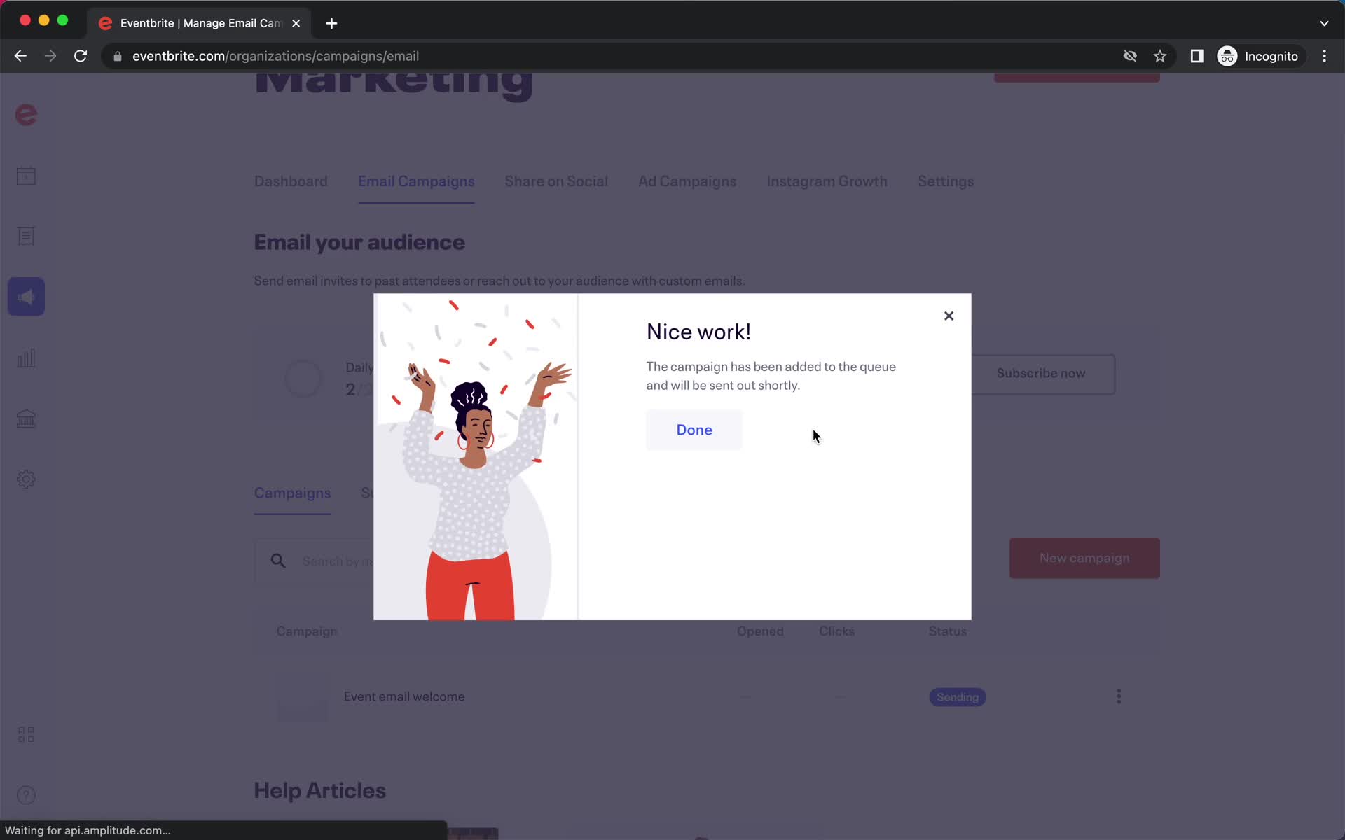The height and width of the screenshot is (840, 1345).
Task: Click the Help/support circle icon in sidebar
Action: [x=26, y=794]
